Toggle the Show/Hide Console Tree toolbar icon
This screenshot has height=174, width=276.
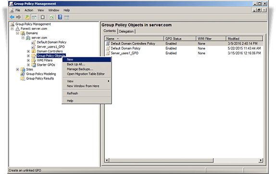34,17
